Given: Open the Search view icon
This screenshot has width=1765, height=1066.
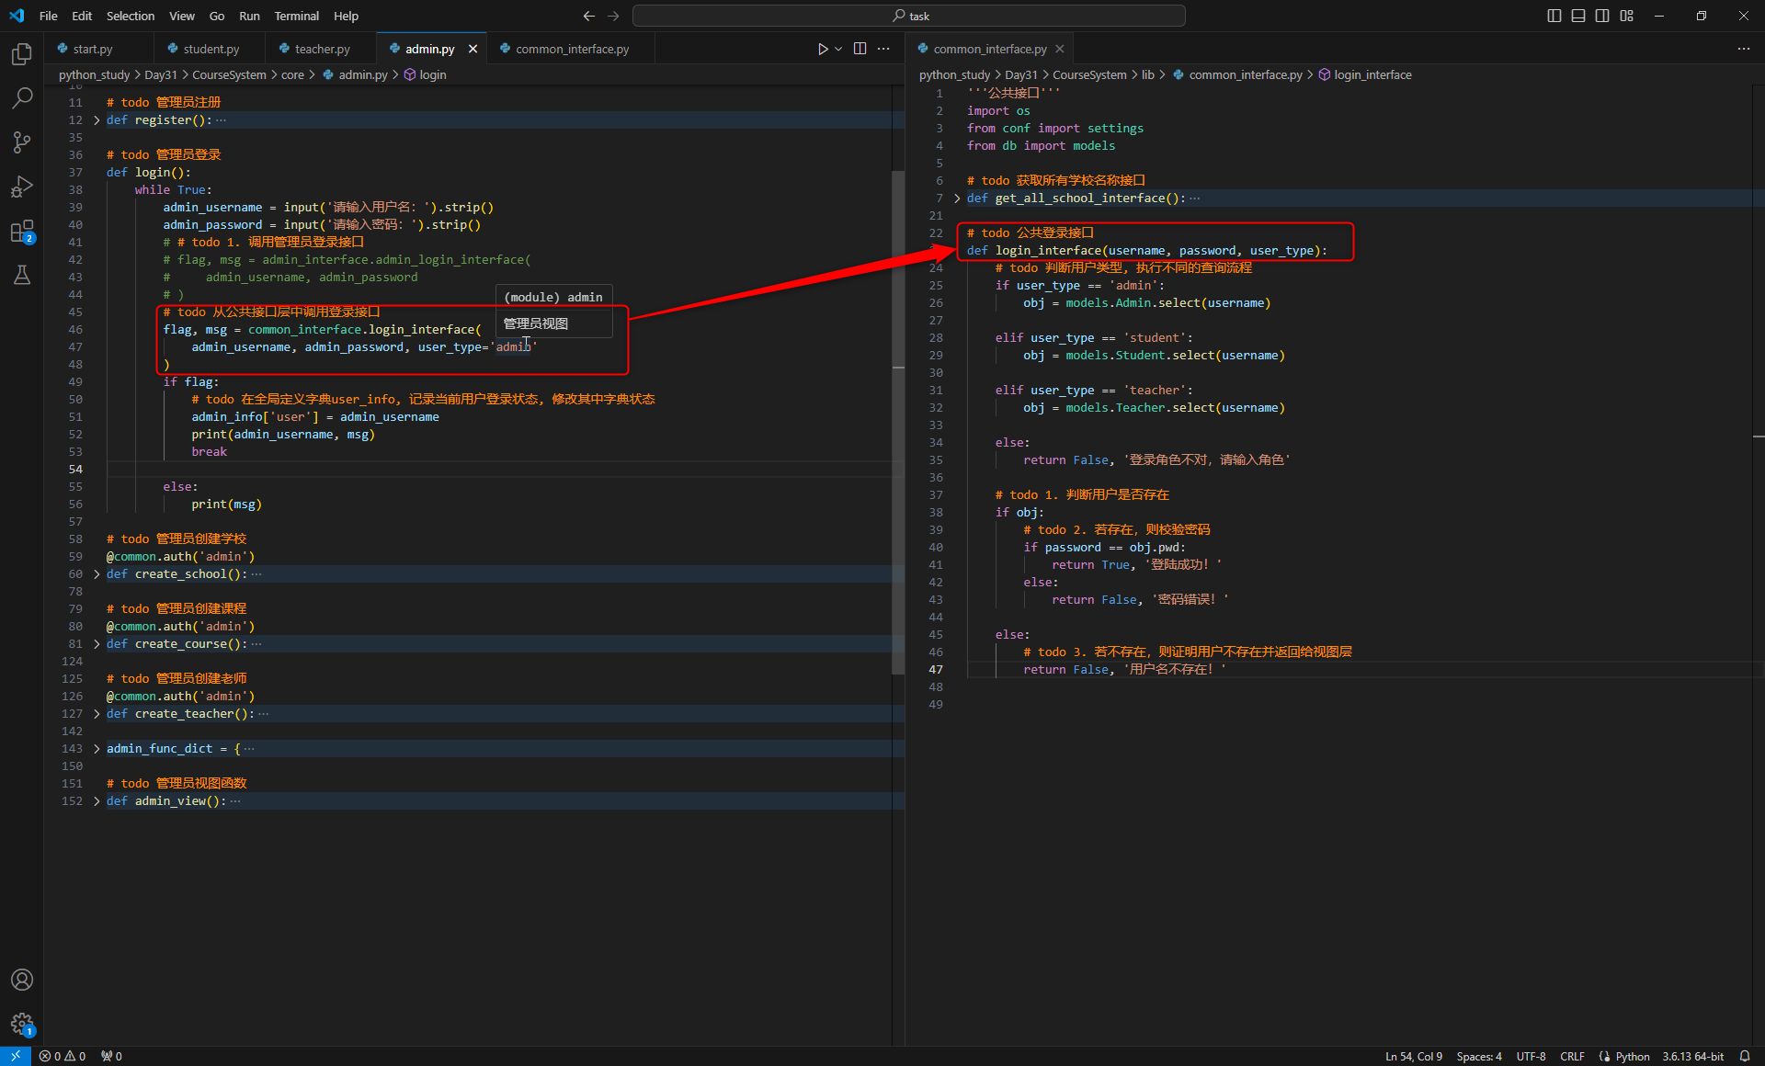Looking at the screenshot, I should click(22, 97).
